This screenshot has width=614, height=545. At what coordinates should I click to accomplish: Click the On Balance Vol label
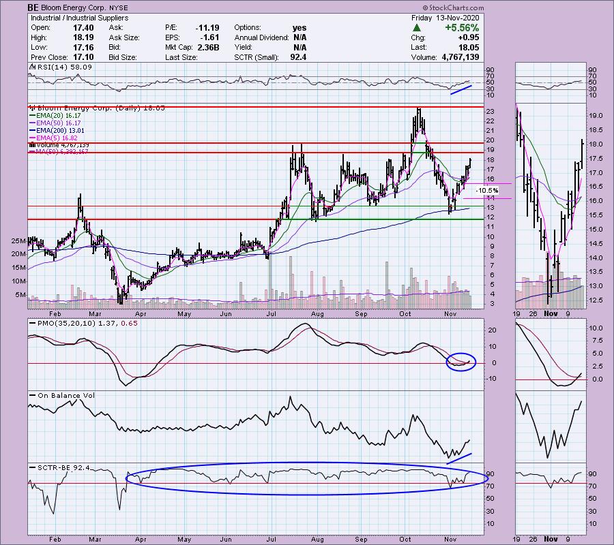tap(66, 396)
